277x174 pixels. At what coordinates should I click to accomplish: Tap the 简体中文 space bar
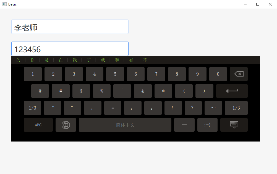(125, 125)
